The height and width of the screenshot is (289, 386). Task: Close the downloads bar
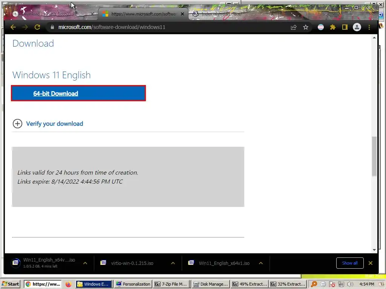point(370,263)
